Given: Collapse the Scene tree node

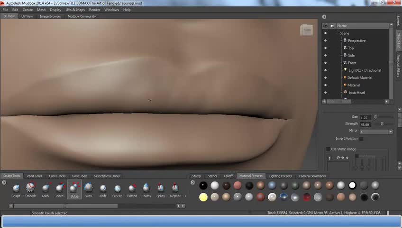Looking at the screenshot, I should pos(338,33).
